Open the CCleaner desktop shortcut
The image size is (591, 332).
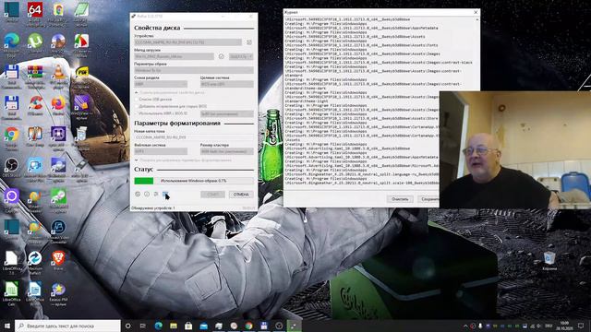[x=35, y=105]
